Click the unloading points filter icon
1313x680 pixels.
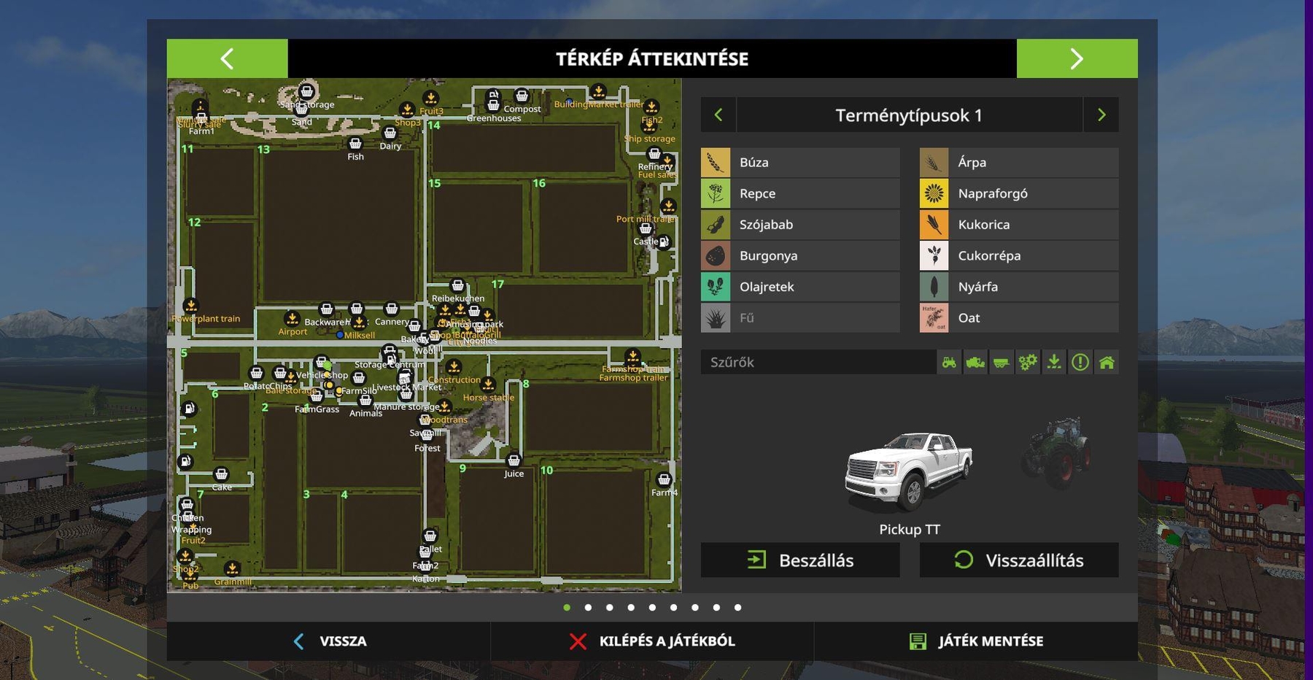1054,362
